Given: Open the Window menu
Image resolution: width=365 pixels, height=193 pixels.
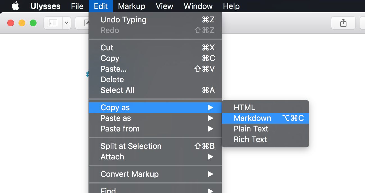Looking at the screenshot, I should (x=198, y=6).
